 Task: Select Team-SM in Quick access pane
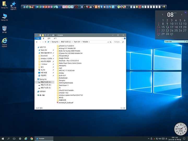click(x=44, y=50)
